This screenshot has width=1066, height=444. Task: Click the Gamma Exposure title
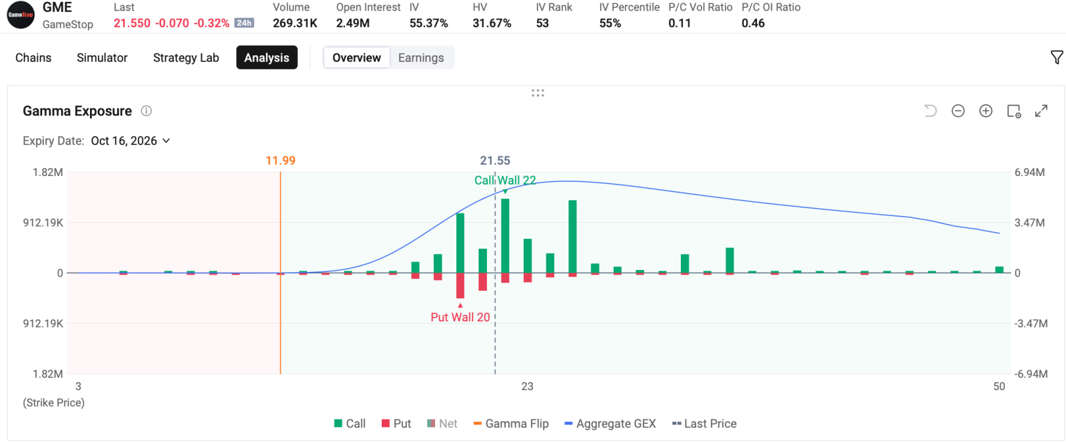coord(77,111)
